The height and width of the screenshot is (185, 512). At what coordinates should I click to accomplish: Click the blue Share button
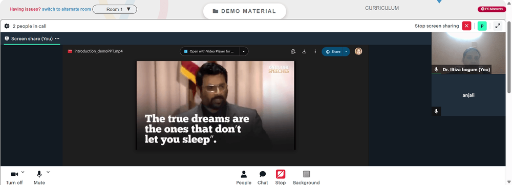(333, 52)
